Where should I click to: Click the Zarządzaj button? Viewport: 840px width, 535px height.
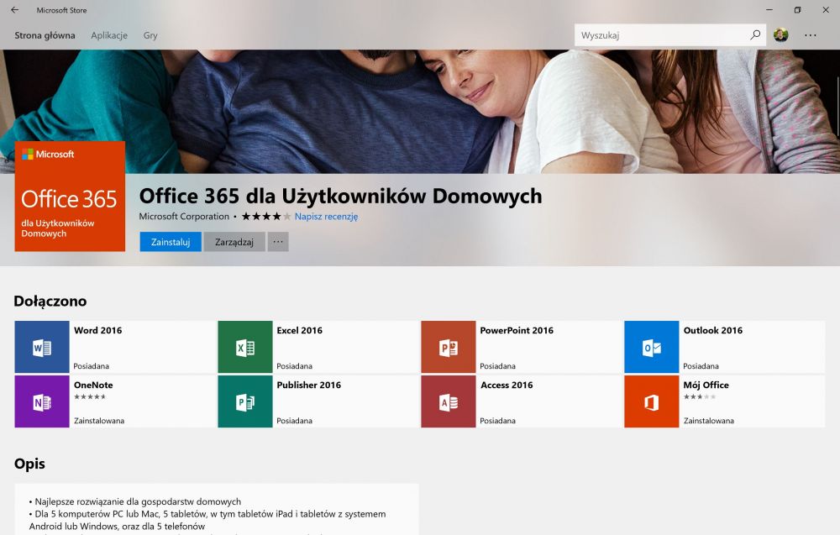234,242
